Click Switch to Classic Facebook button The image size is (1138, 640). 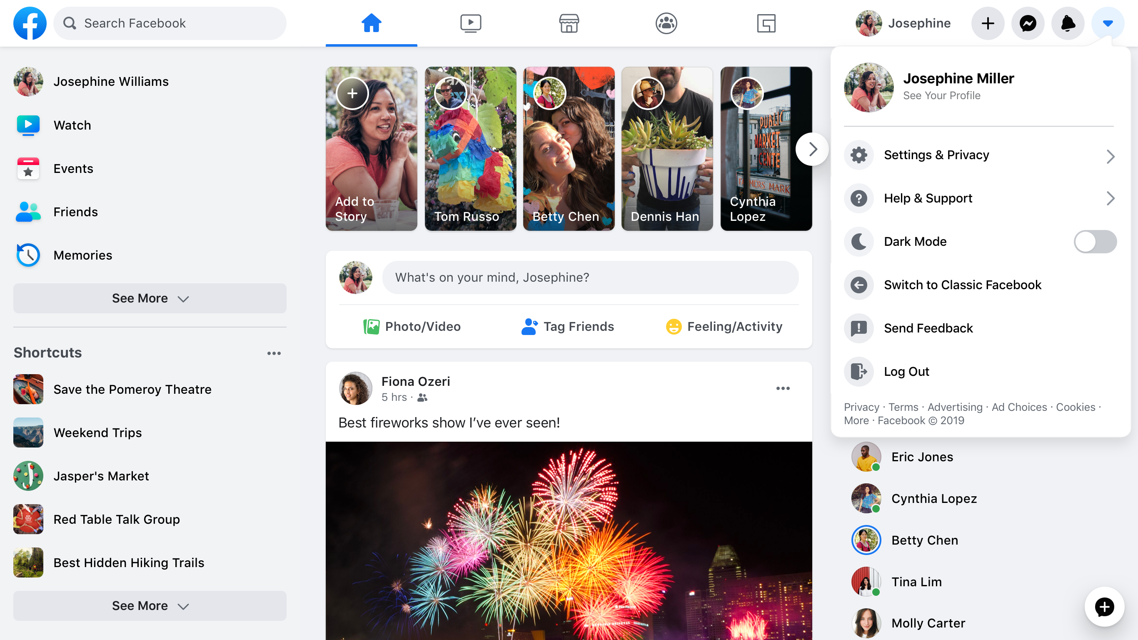pos(963,285)
